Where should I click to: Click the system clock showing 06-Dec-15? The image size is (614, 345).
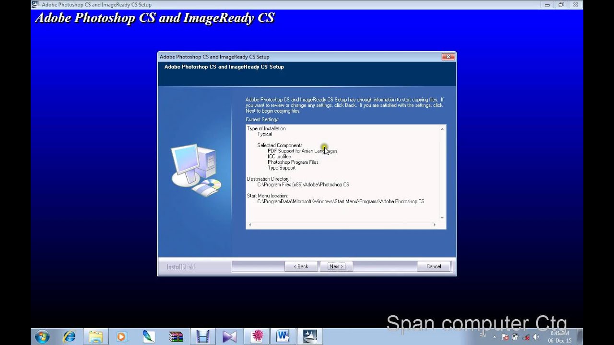tap(560, 337)
